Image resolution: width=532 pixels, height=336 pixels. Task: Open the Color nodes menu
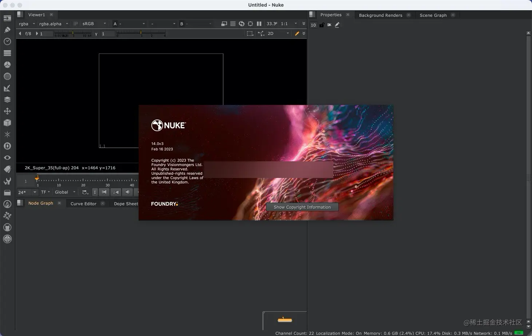[7, 65]
